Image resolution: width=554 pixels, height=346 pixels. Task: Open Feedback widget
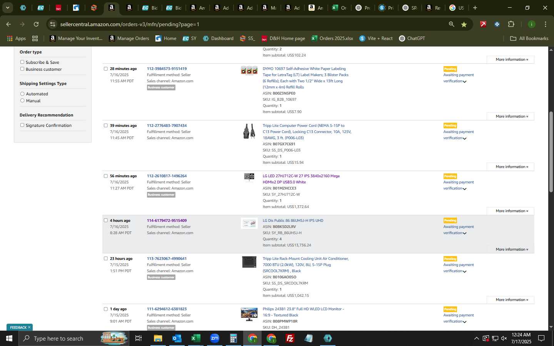pyautogui.click(x=18, y=328)
